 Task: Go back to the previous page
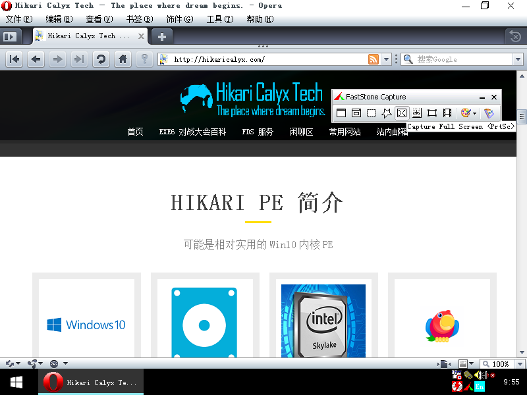coord(36,59)
